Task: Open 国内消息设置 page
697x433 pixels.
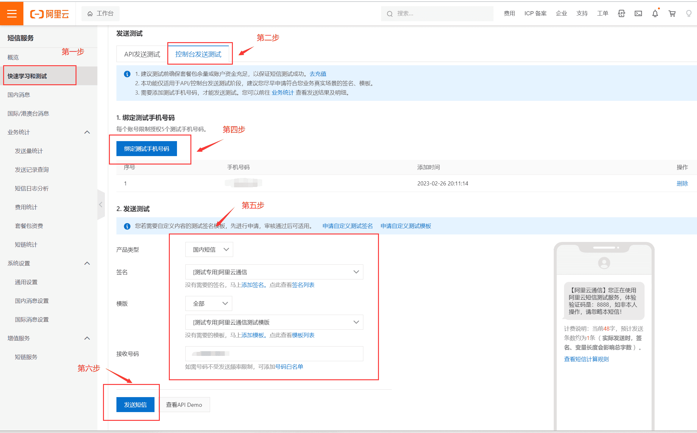Action: click(32, 301)
